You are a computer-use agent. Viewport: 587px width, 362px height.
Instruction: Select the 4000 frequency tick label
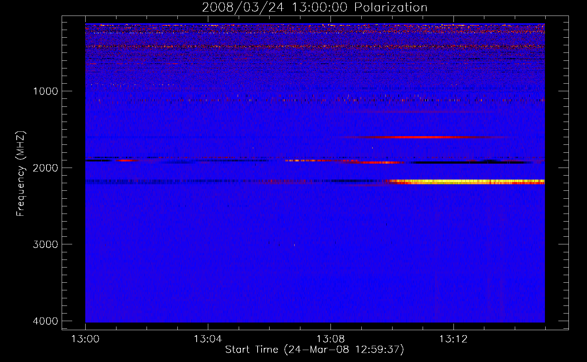45,321
